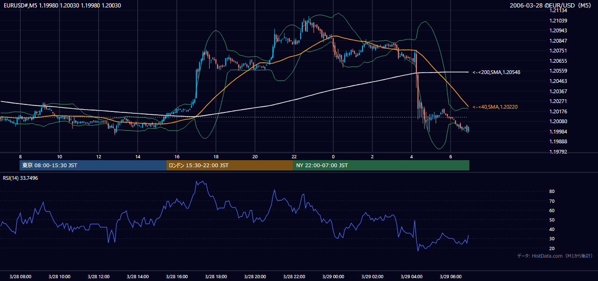Image resolution: width=598 pixels, height=281 pixels.
Task: Click hour 16 on the price chart axis
Action: coord(176,156)
